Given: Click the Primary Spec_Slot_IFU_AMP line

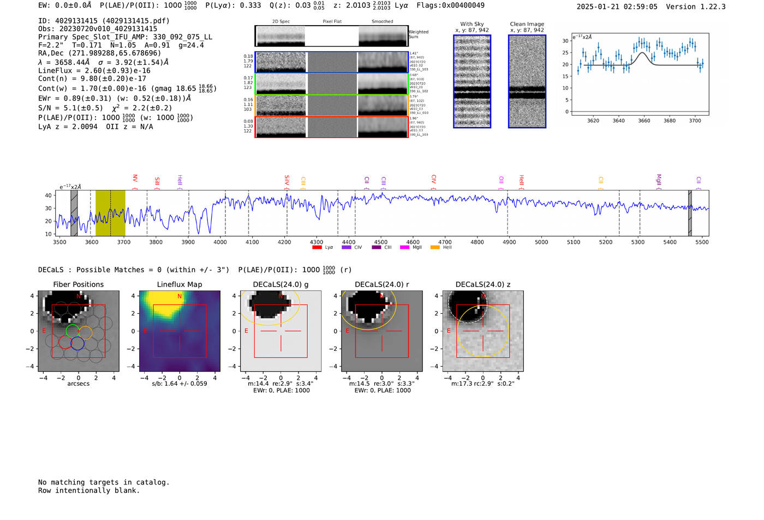Looking at the screenshot, I should point(126,37).
